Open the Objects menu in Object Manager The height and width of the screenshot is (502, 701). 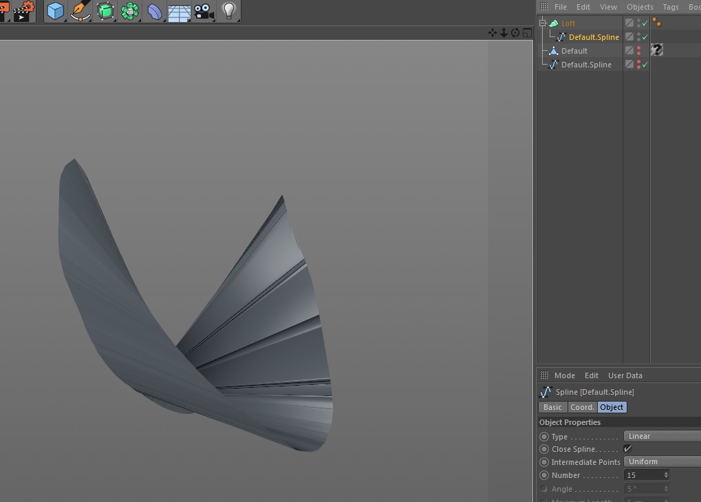tap(640, 7)
